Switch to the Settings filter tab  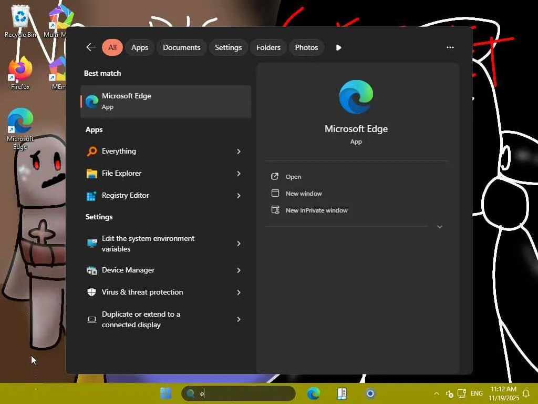[x=228, y=47]
